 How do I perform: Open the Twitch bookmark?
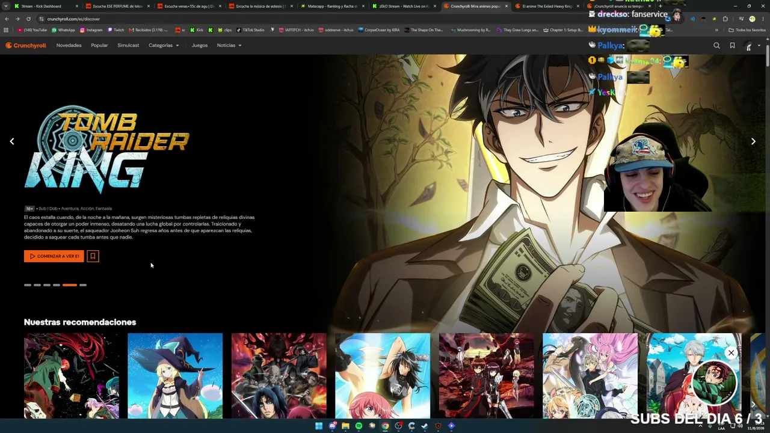click(x=116, y=29)
